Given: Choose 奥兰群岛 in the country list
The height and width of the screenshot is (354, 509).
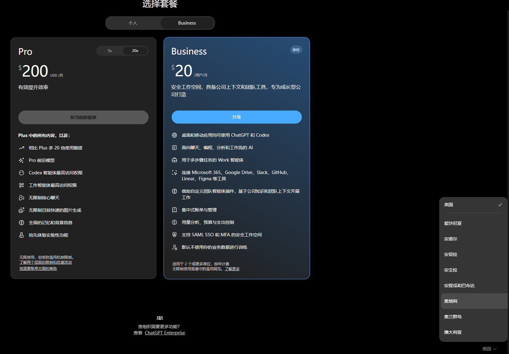Looking at the screenshot, I should point(473,317).
